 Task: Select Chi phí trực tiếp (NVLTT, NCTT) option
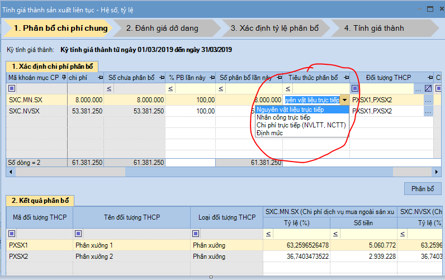click(301, 125)
